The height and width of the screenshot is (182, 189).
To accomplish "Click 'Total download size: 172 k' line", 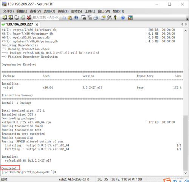I will click(x=23, y=111).
